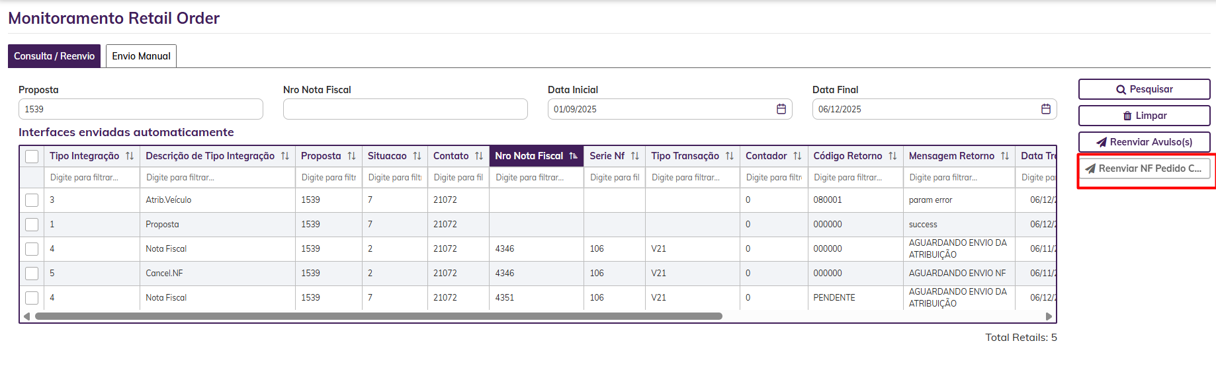Sort by Contador column arrows icon
Image resolution: width=1216 pixels, height=370 pixels.
pyautogui.click(x=797, y=156)
